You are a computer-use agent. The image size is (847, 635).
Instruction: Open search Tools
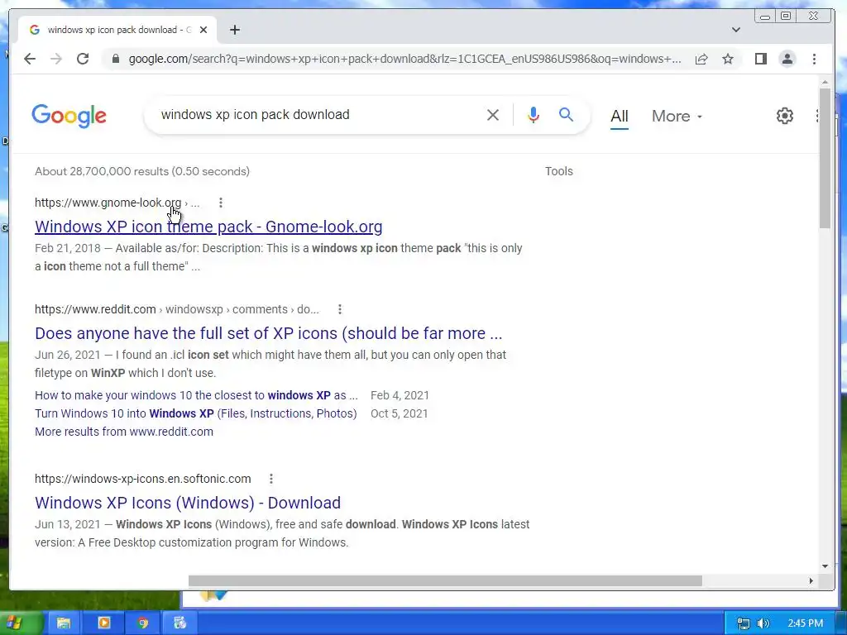tap(558, 171)
